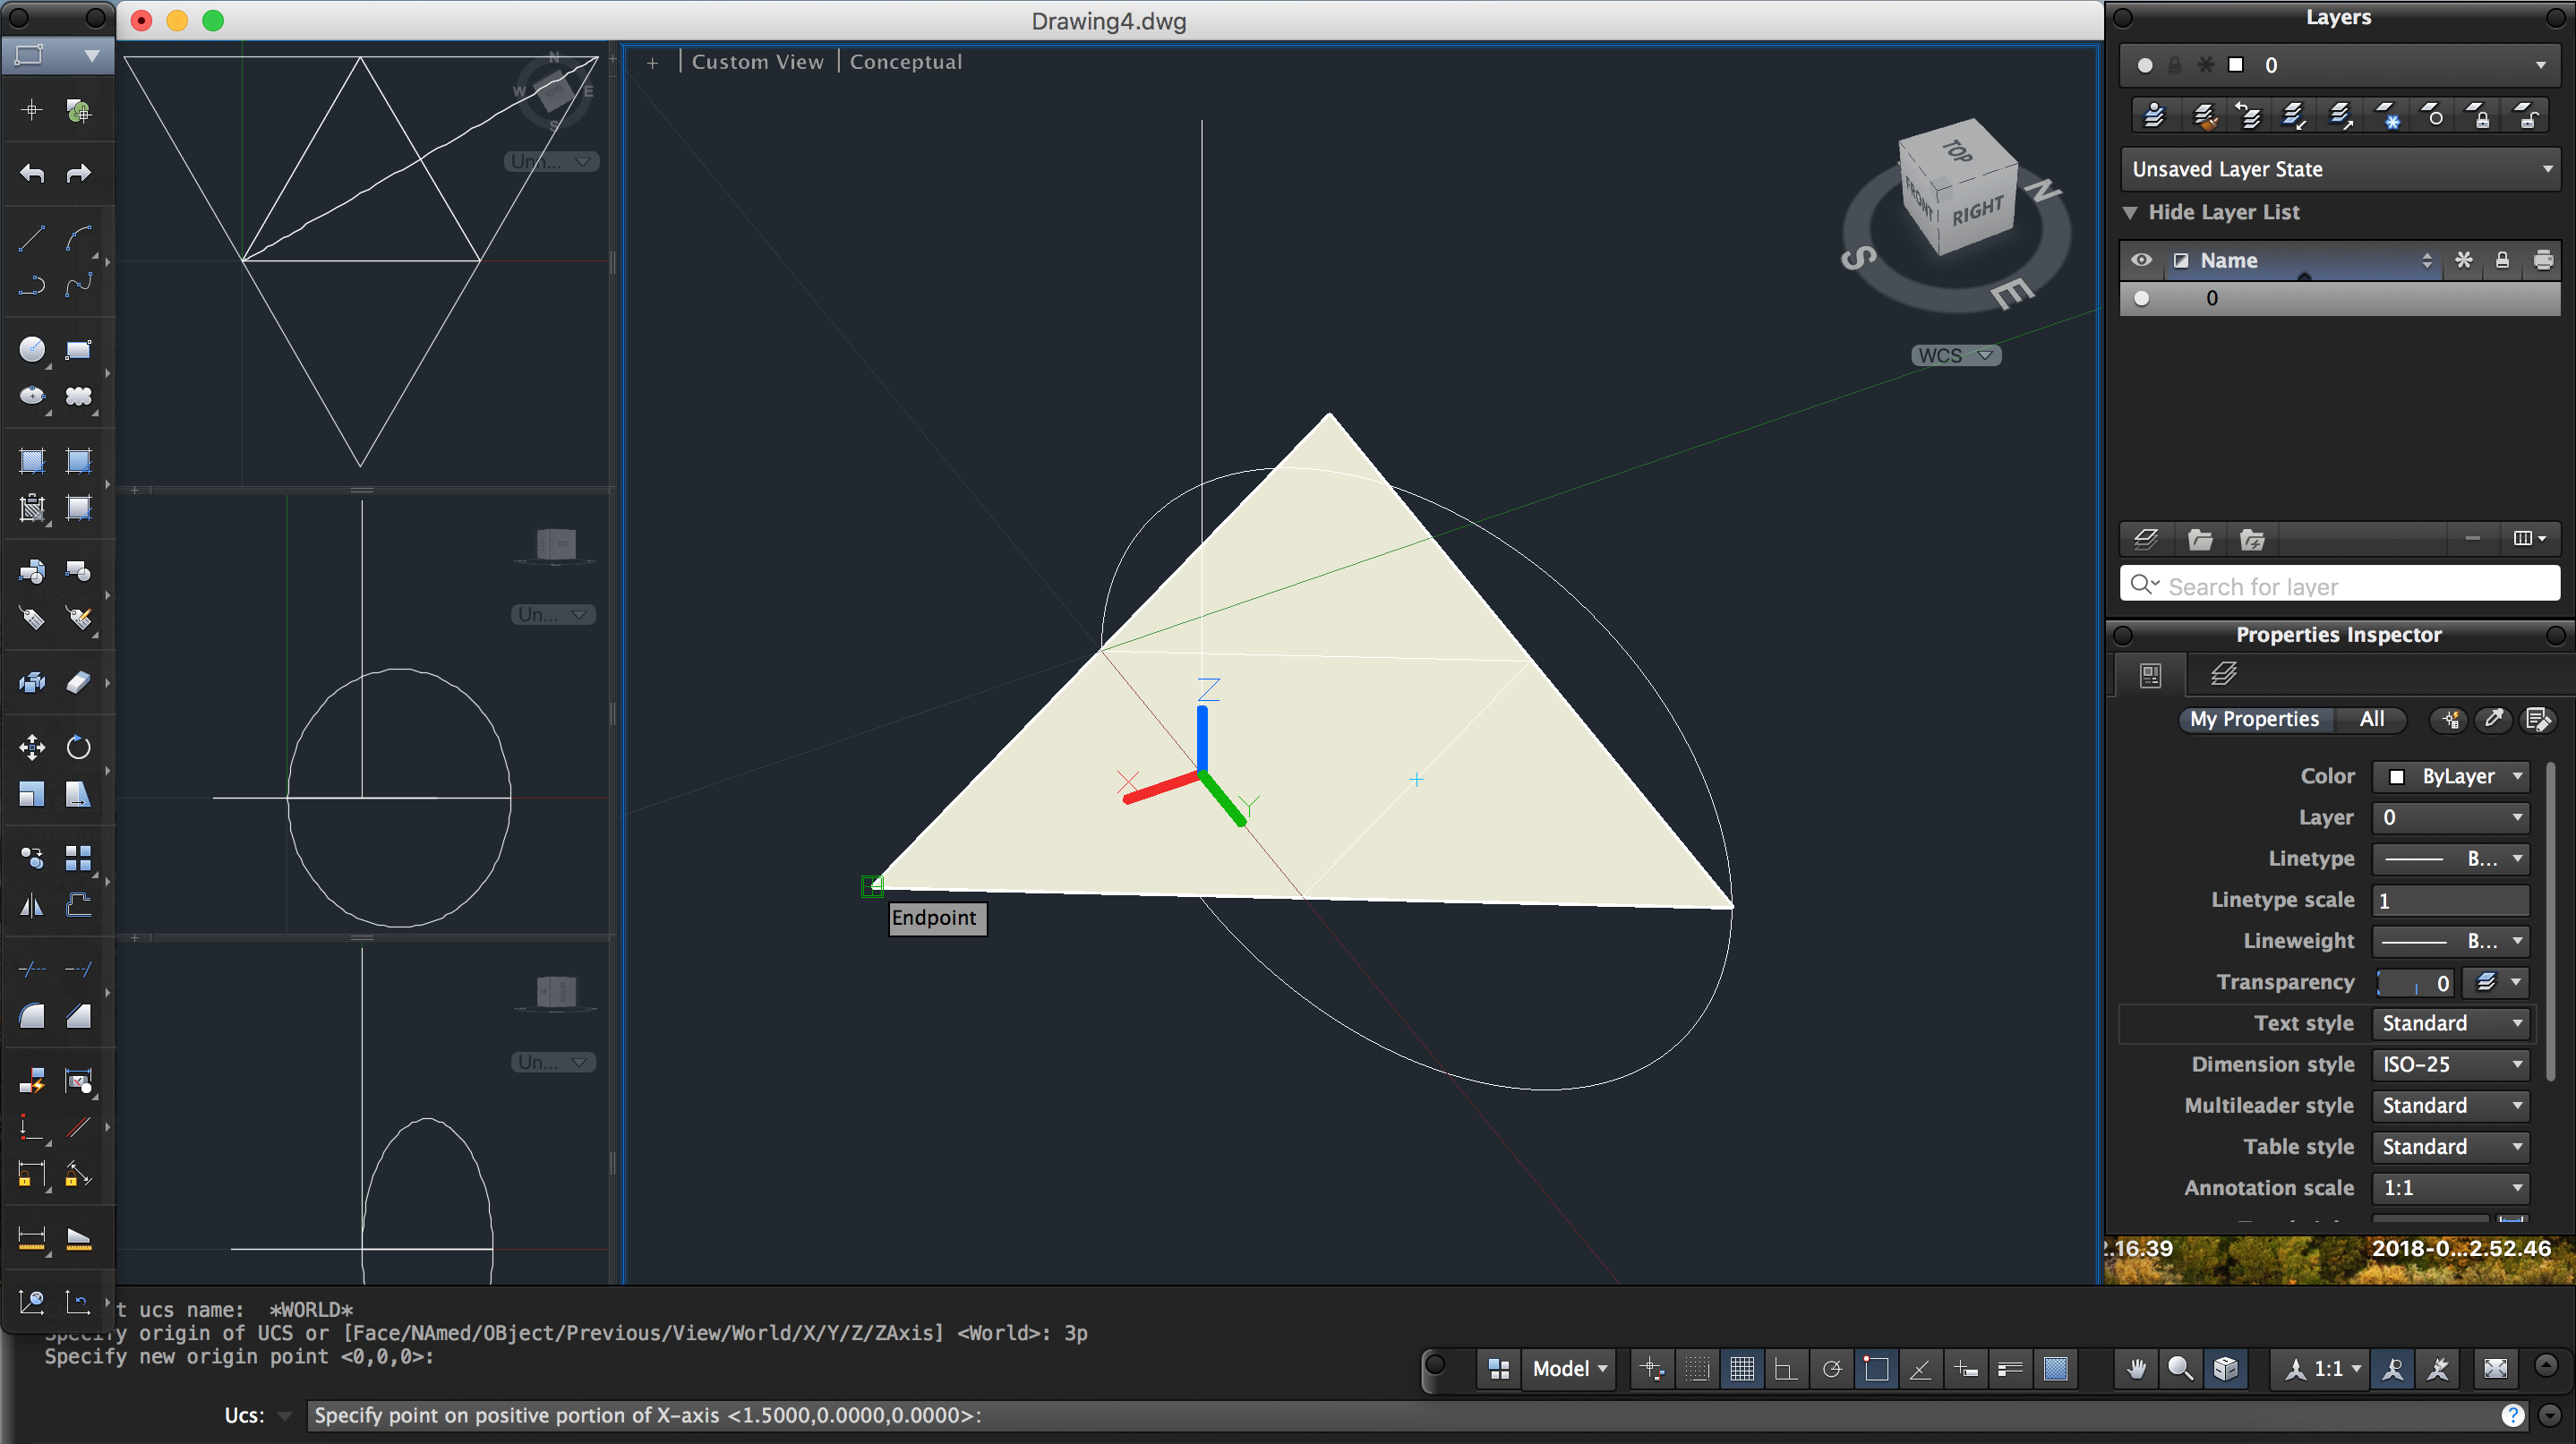Select the Revision Cloud tool
The image size is (2576, 1444).
(78, 396)
